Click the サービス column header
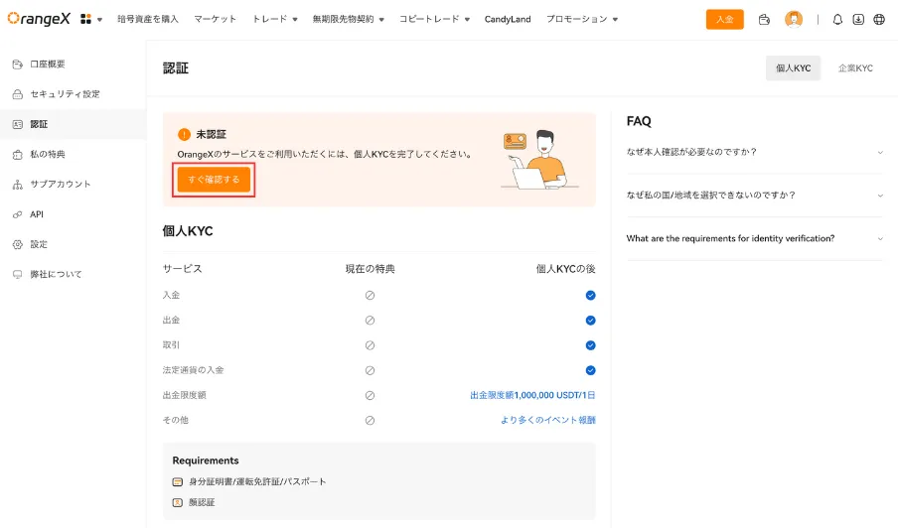The image size is (898, 528). click(182, 269)
